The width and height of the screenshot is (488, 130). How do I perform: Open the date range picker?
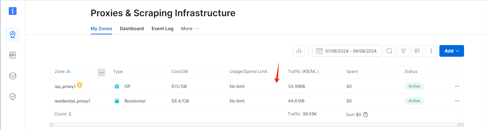point(346,51)
